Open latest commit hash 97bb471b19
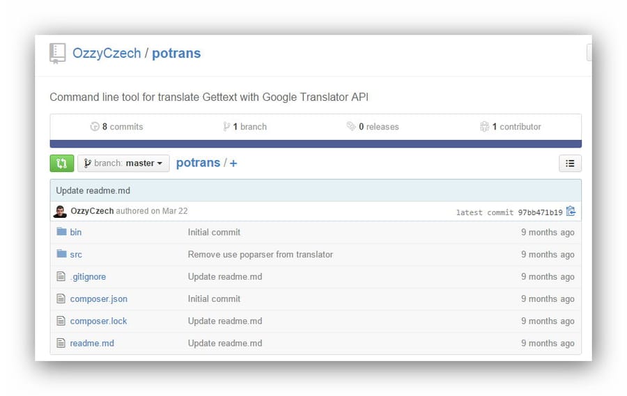627x396 pixels. (540, 212)
